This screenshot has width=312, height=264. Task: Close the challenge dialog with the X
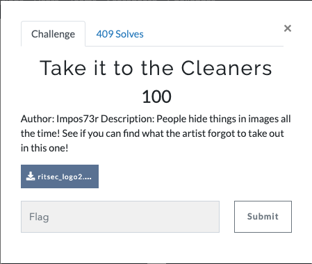coord(288,28)
